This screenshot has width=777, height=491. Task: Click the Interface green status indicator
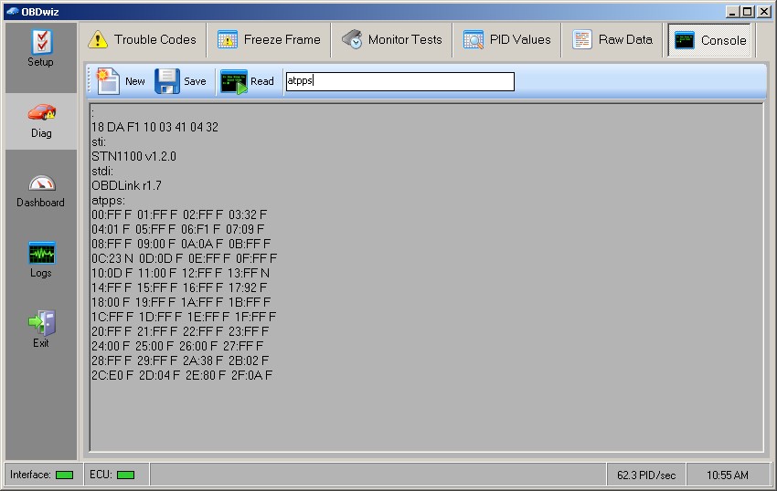64,475
